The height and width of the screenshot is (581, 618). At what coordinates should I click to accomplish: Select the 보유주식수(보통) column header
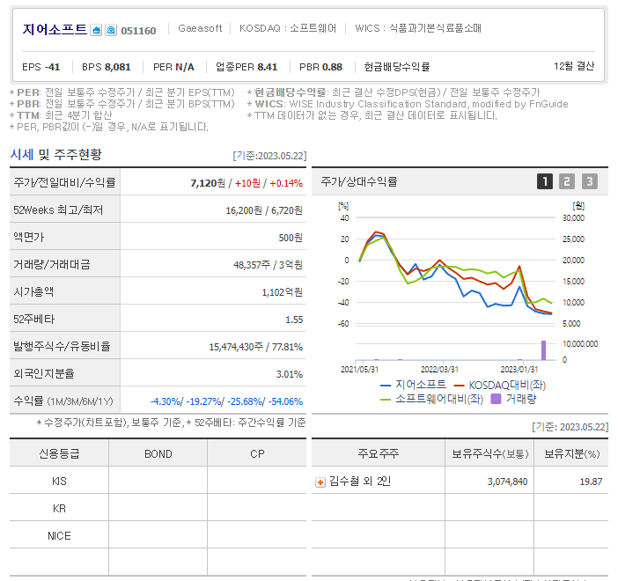(x=489, y=453)
